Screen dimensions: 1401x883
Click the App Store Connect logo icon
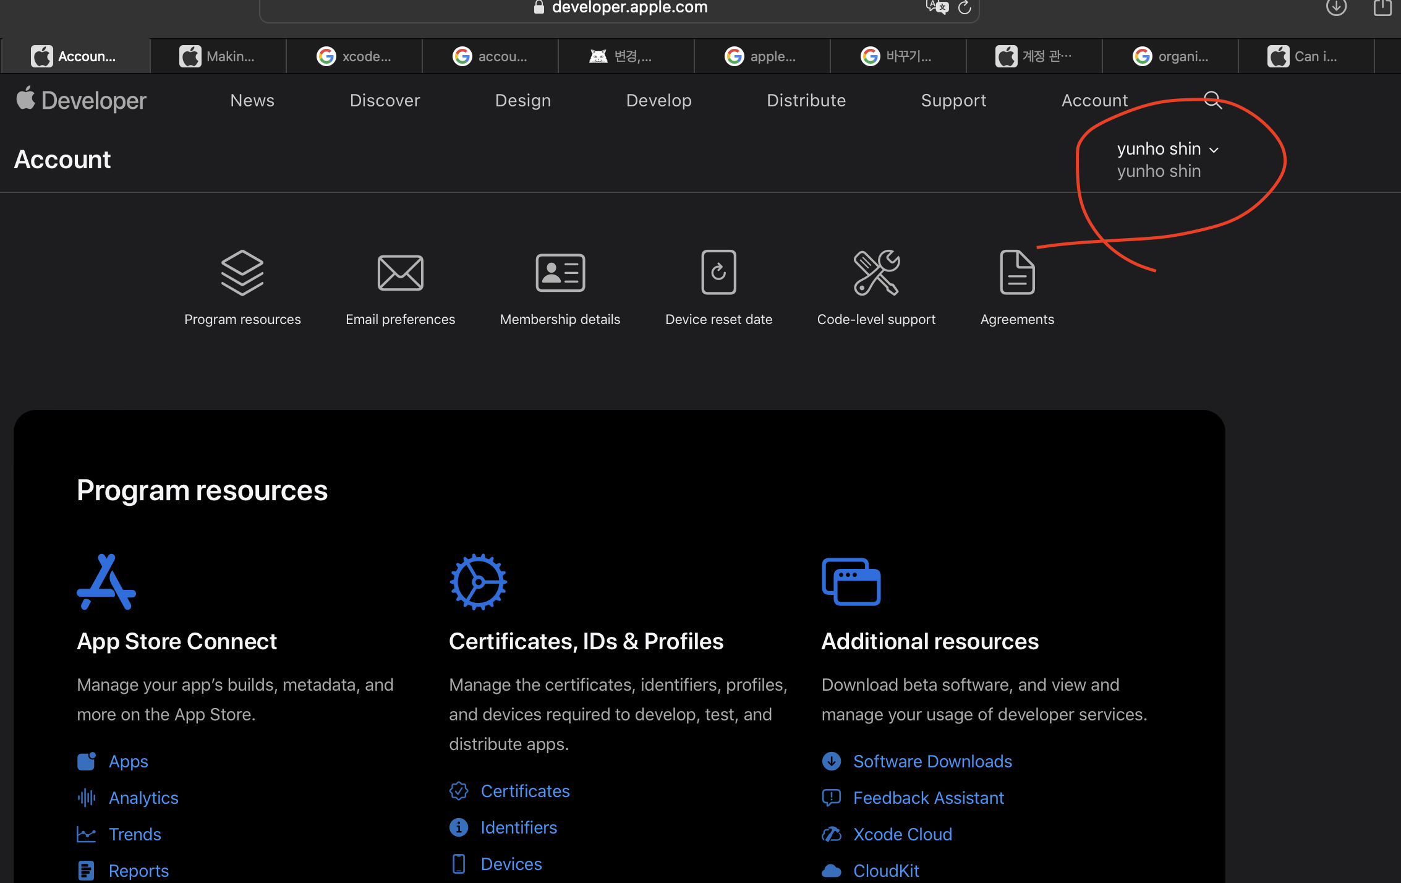[106, 582]
